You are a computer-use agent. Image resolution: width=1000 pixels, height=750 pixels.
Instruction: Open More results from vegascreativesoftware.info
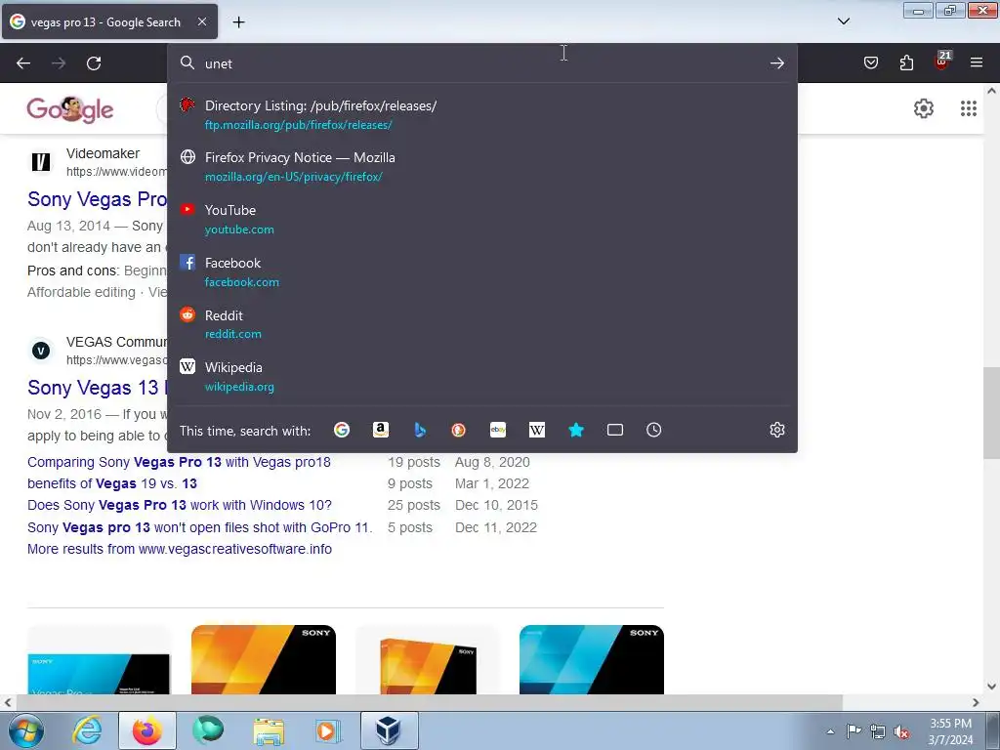point(180,549)
